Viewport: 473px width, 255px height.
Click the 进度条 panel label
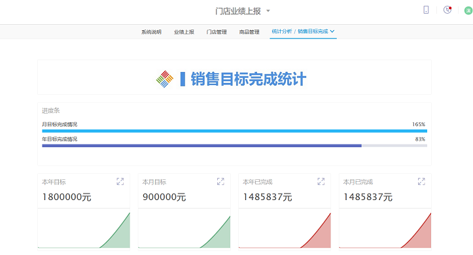[x=50, y=110]
